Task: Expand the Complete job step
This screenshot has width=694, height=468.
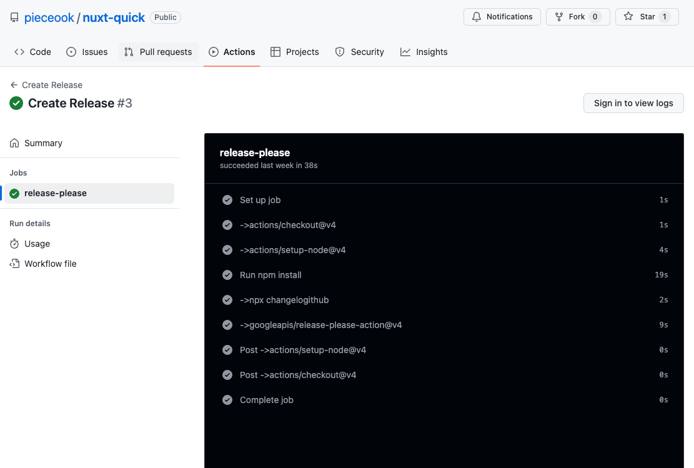Action: 266,400
